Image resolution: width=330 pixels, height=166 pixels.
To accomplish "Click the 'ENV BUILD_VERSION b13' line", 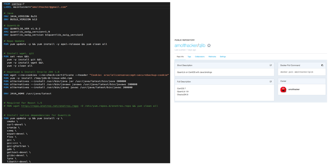I will [x=20, y=19].
